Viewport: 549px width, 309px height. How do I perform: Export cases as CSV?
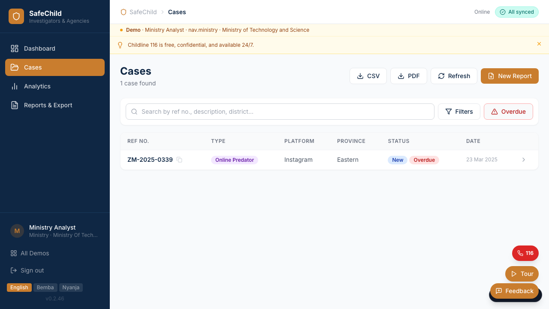(368, 76)
